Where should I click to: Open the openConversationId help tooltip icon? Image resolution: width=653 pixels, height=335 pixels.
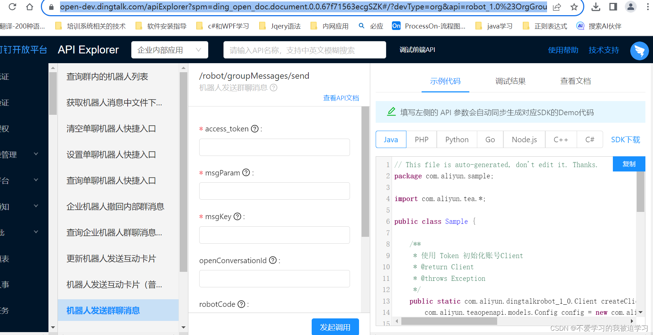click(x=273, y=260)
